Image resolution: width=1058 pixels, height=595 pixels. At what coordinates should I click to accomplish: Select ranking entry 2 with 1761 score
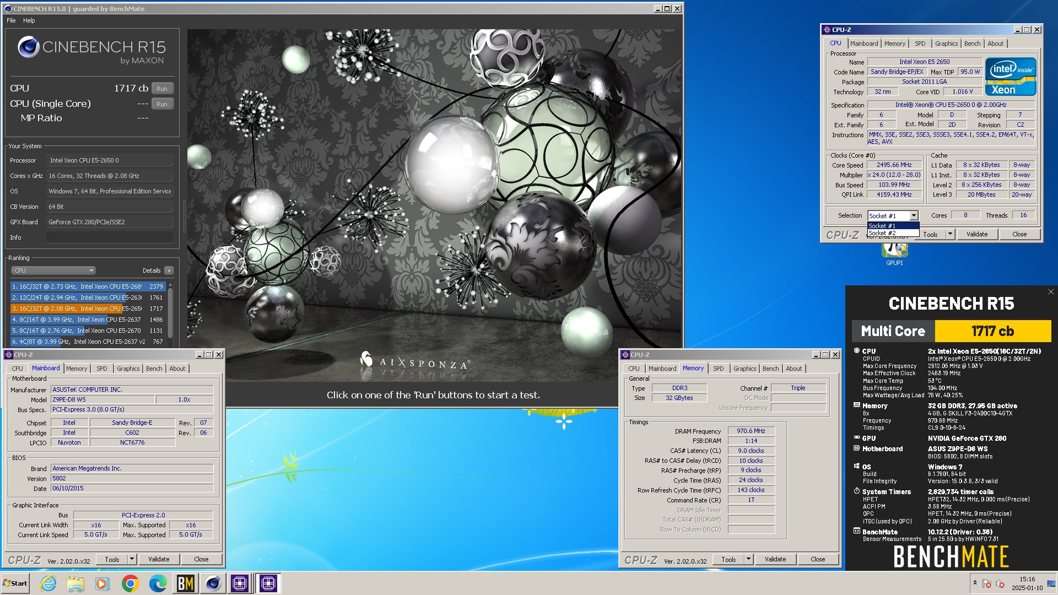pos(88,297)
